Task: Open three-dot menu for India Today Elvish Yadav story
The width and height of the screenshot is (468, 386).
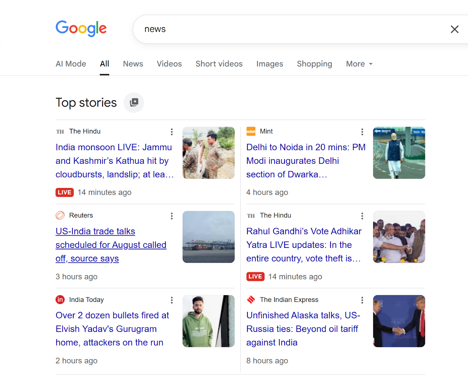Action: [x=172, y=300]
